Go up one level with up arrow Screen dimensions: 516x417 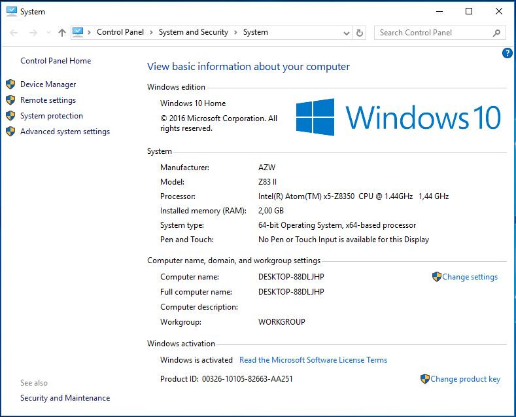pyautogui.click(x=62, y=33)
